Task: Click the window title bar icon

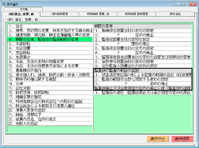Action: point(4,4)
